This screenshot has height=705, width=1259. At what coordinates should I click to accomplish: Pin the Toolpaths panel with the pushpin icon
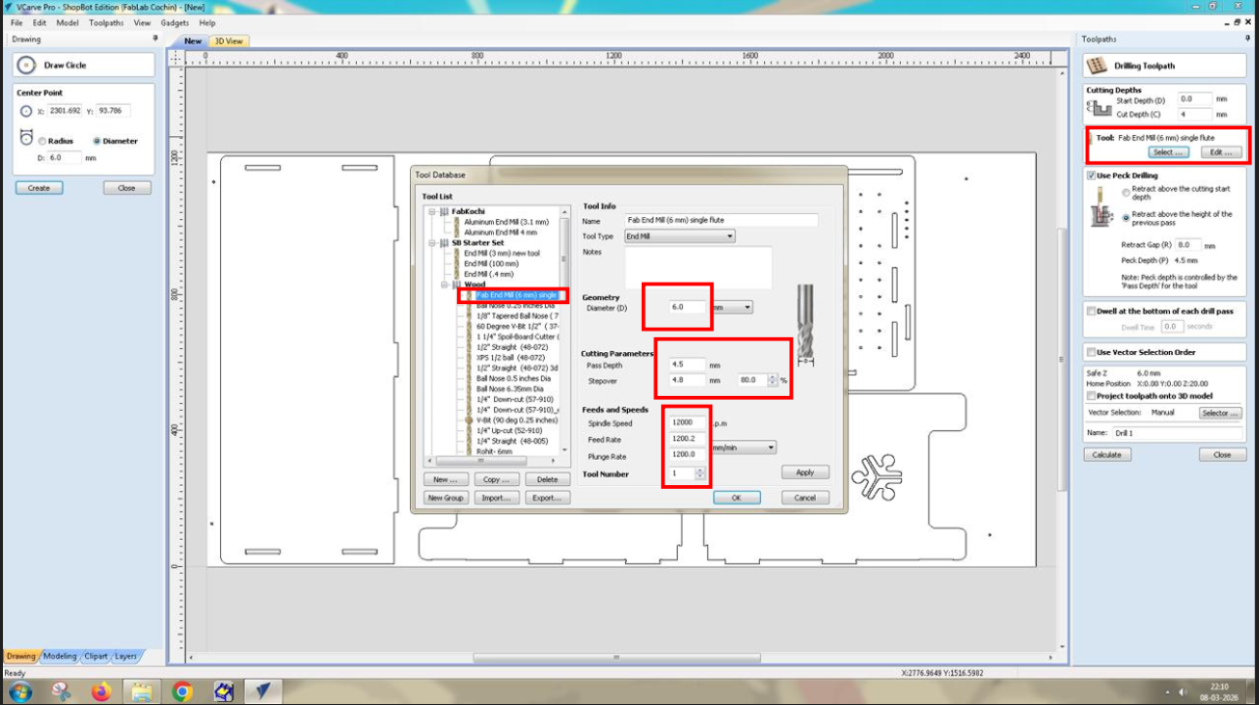tap(1249, 38)
